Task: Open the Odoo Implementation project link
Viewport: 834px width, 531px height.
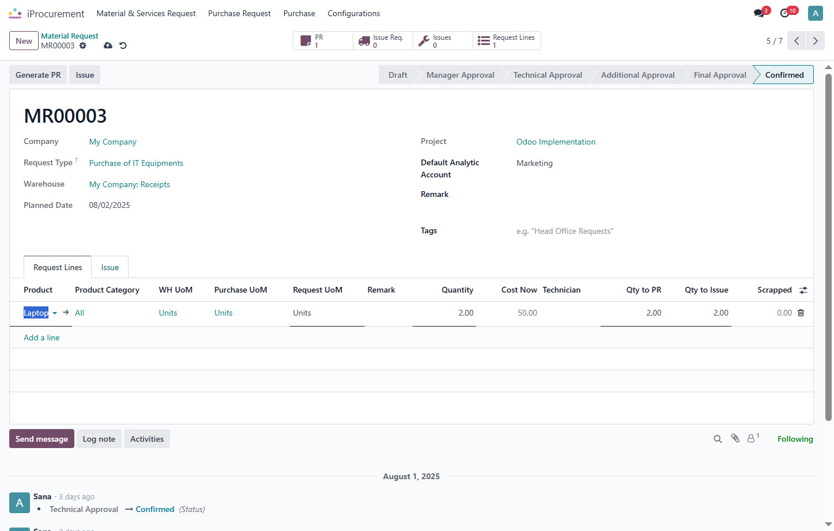Action: point(556,142)
